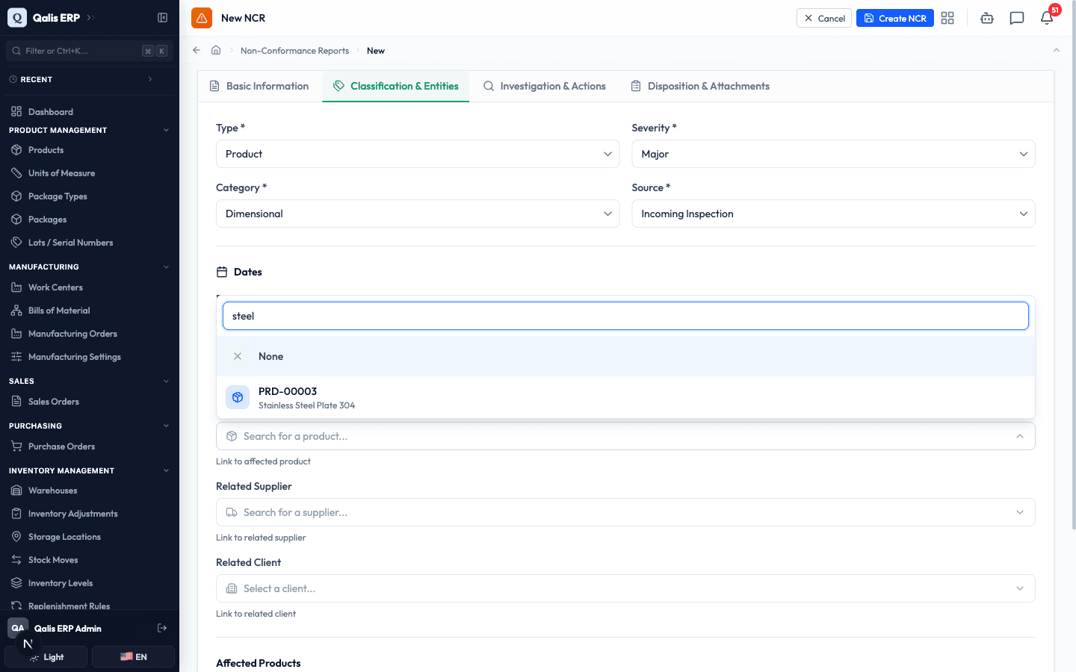This screenshot has height=672, width=1076.
Task: Click the log out icon
Action: point(162,628)
